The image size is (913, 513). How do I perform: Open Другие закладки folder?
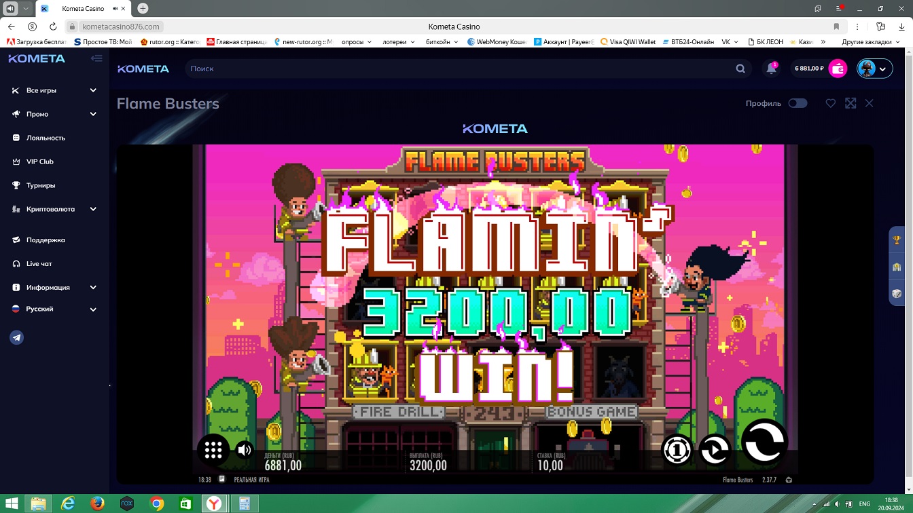[x=872, y=41]
